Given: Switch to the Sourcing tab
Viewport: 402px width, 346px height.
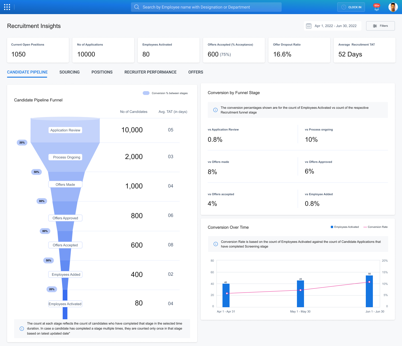Looking at the screenshot, I should pos(69,72).
